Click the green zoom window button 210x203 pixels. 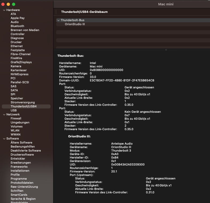click(14, 4)
